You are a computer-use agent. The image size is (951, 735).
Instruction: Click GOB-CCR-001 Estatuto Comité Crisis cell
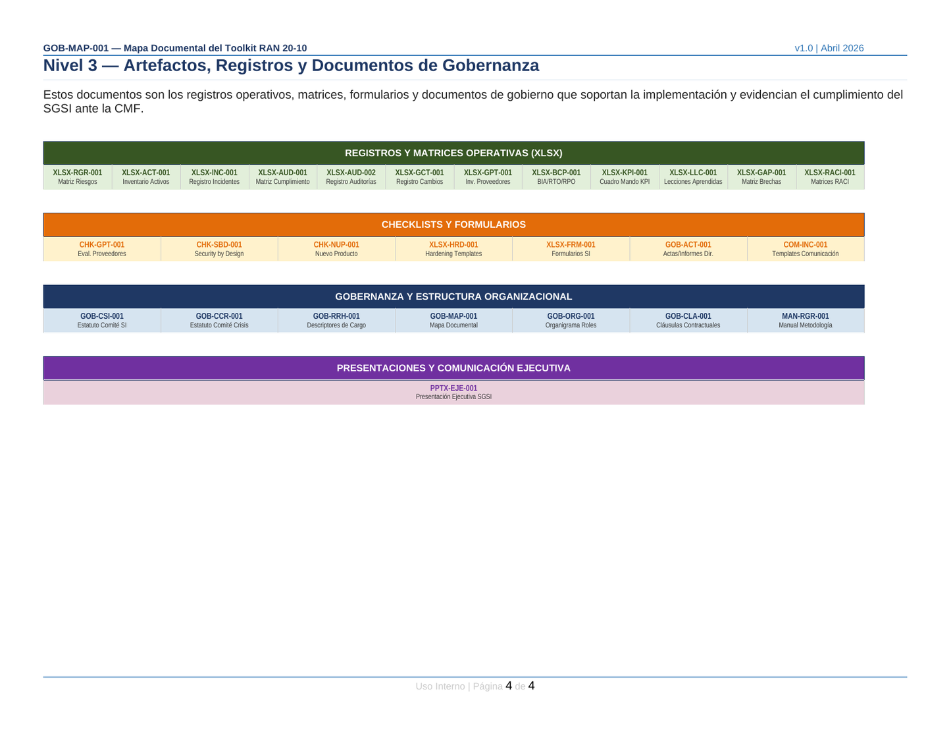[219, 321]
